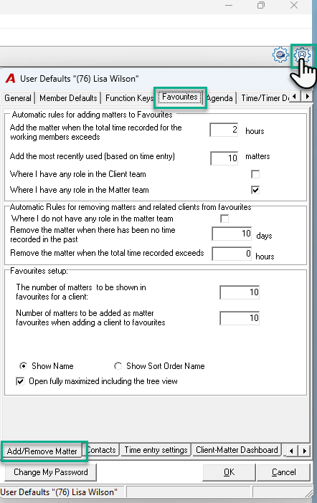Toggle Open fully maximized including tree view
Image resolution: width=317 pixels, height=503 pixels.
pyautogui.click(x=20, y=381)
